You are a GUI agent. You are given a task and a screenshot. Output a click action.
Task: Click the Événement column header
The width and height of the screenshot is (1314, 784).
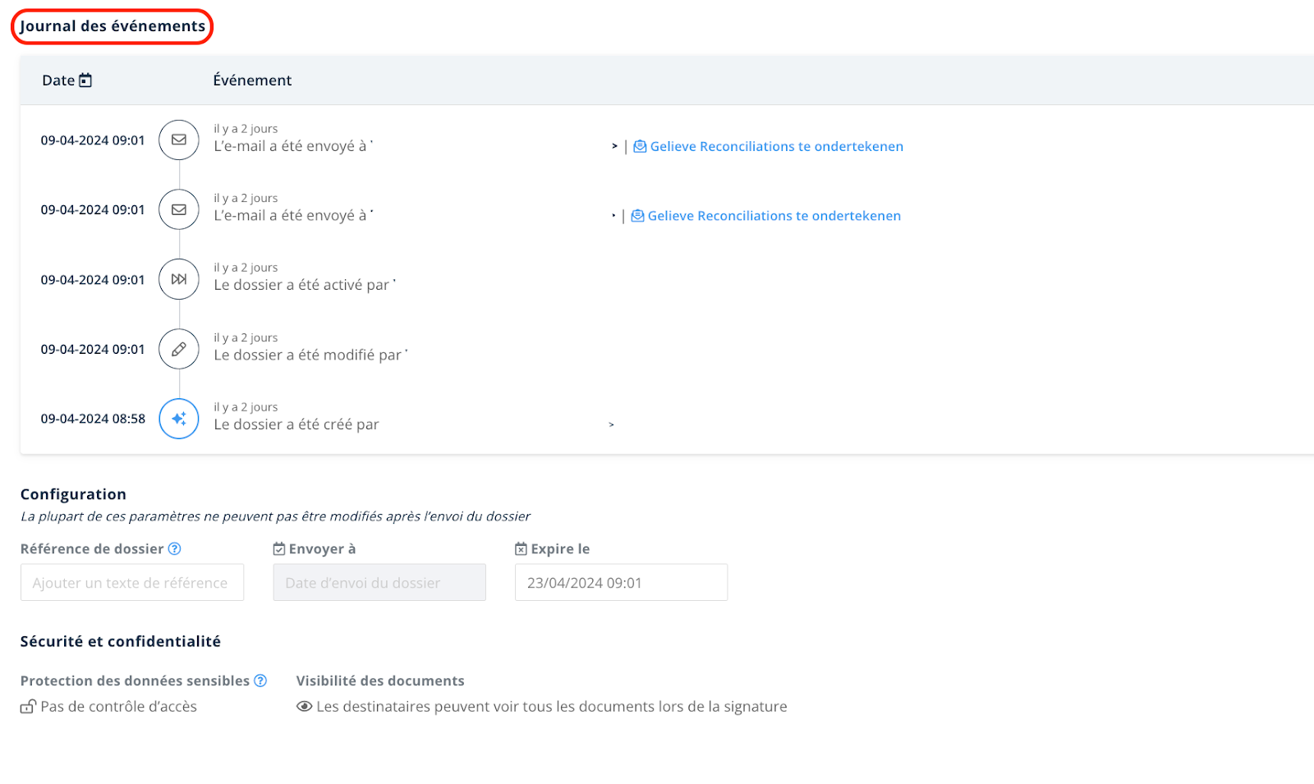click(x=252, y=80)
